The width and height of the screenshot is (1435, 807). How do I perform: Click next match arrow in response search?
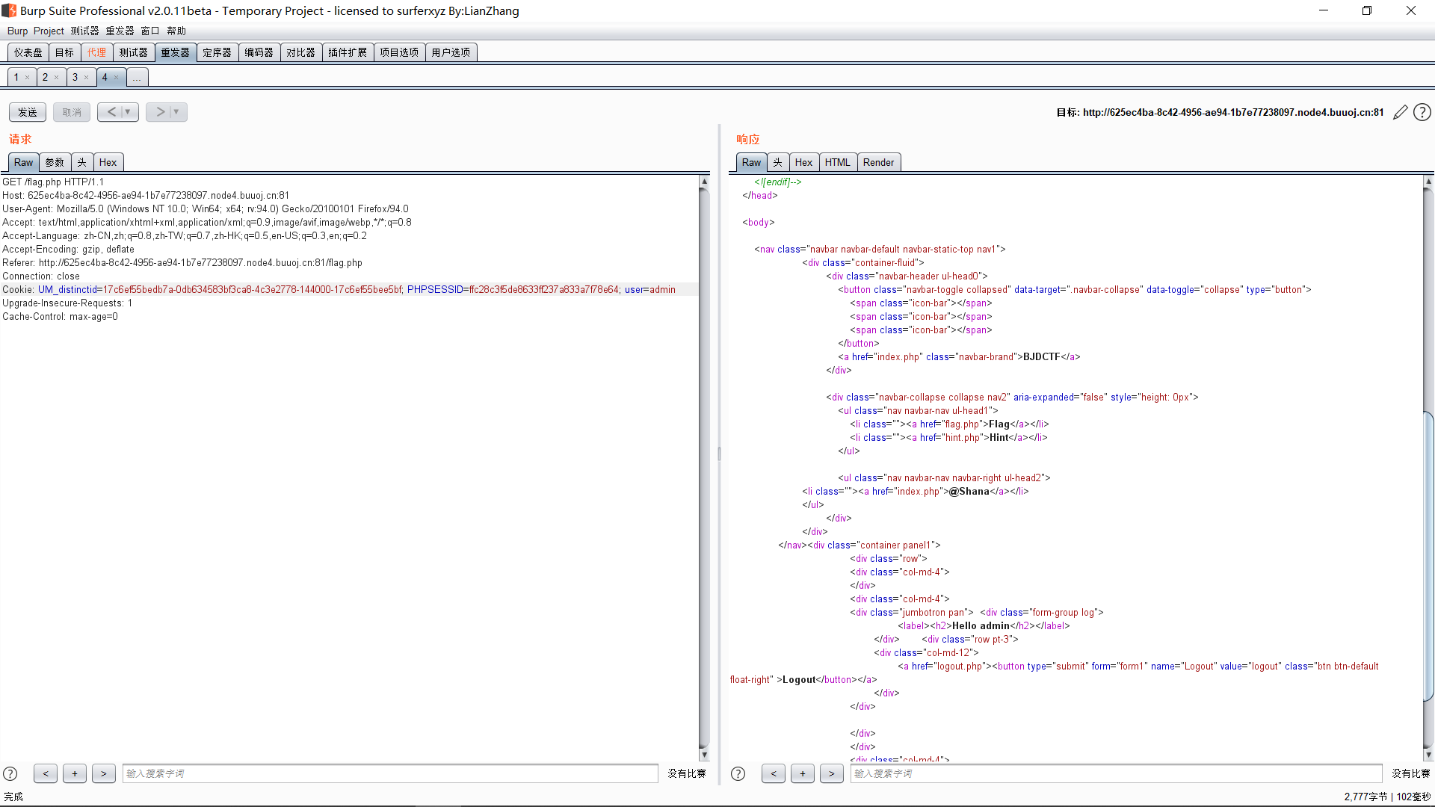[x=831, y=773]
